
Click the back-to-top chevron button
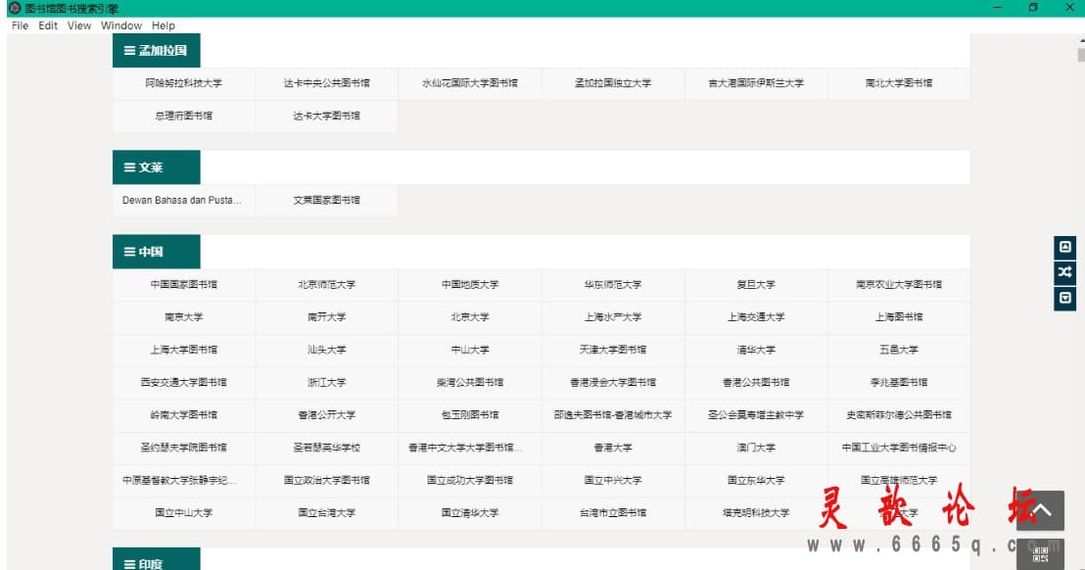1040,510
